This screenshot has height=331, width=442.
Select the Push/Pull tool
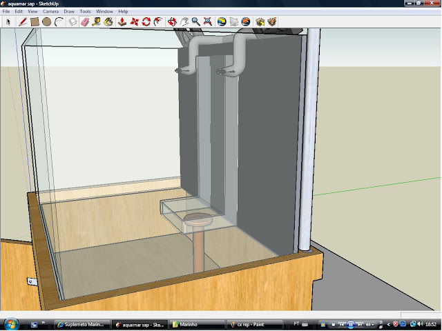pos(122,21)
